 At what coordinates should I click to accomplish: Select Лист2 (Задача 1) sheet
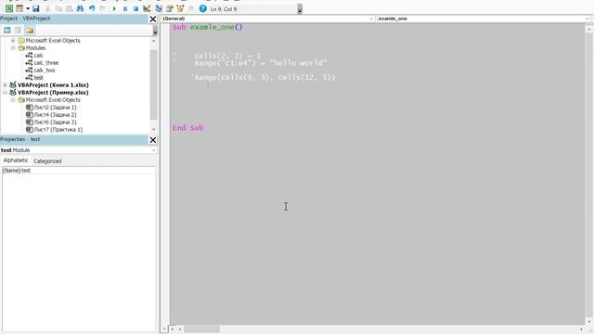point(55,108)
